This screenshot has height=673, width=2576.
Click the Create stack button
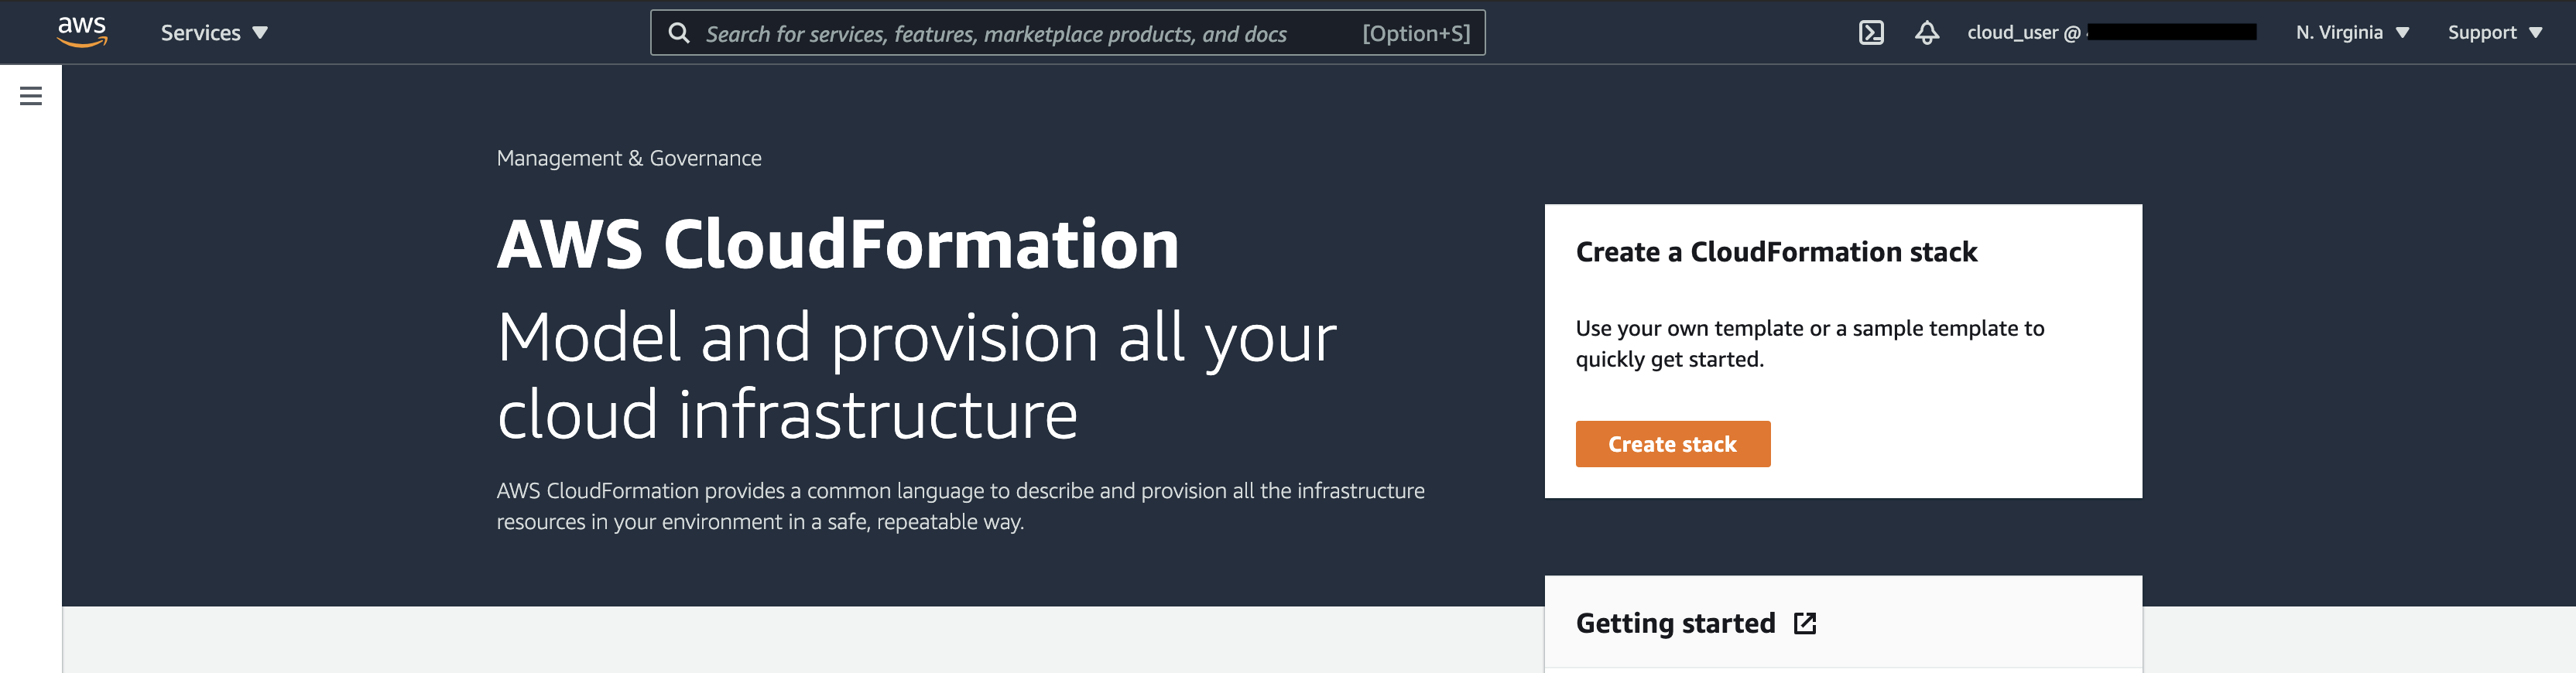point(1672,444)
